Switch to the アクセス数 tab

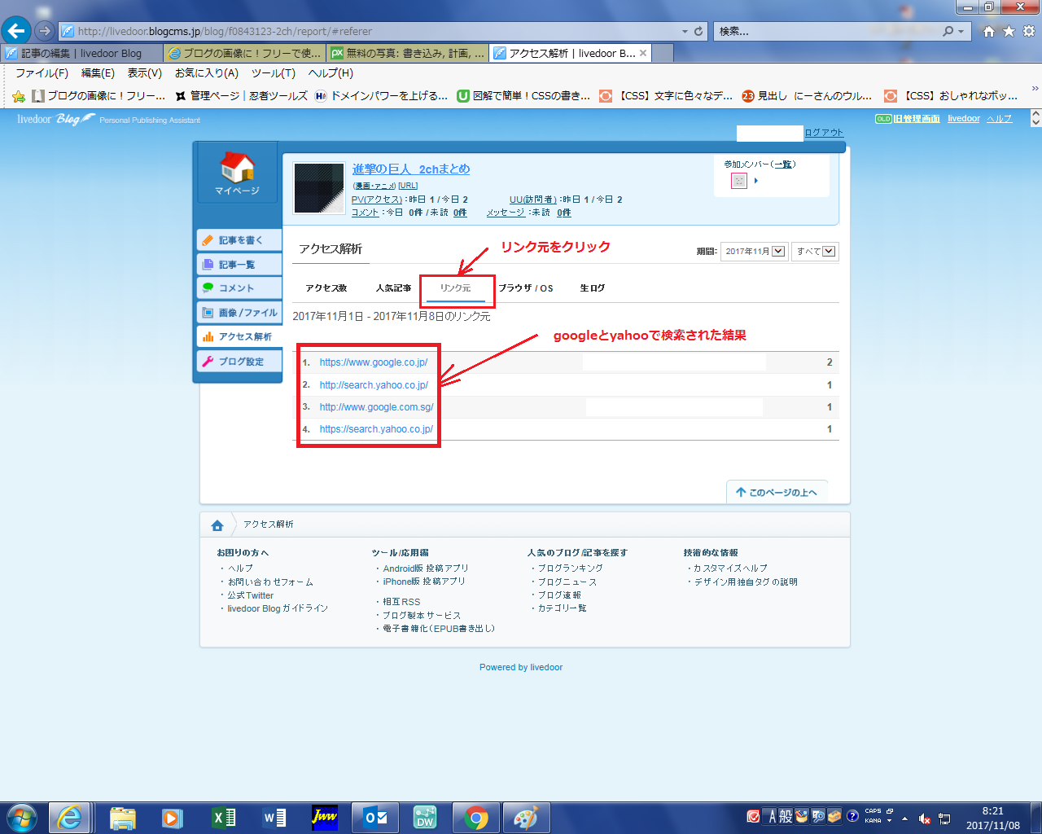pyautogui.click(x=326, y=288)
